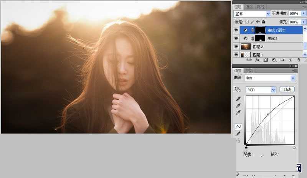The width and height of the screenshot is (307, 178).
Task: Toggle lock transparent pixels option
Action: pyautogui.click(x=247, y=22)
